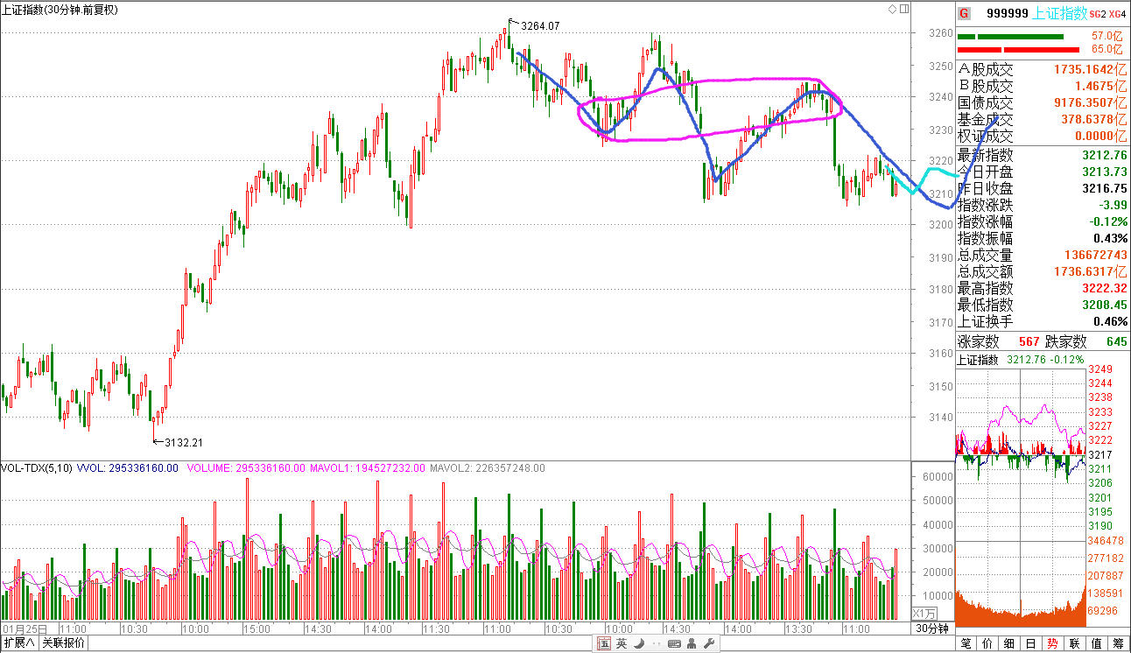Toggle the IME punctuation mode icon

click(x=655, y=644)
